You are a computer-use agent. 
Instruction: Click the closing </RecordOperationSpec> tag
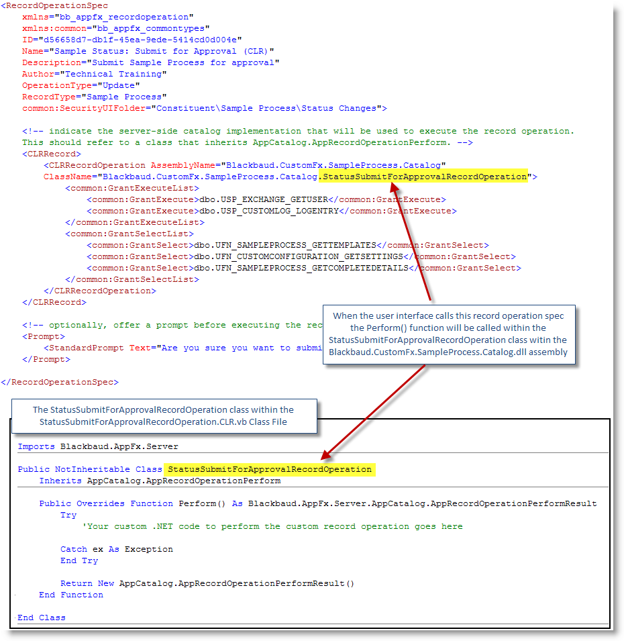(60, 383)
